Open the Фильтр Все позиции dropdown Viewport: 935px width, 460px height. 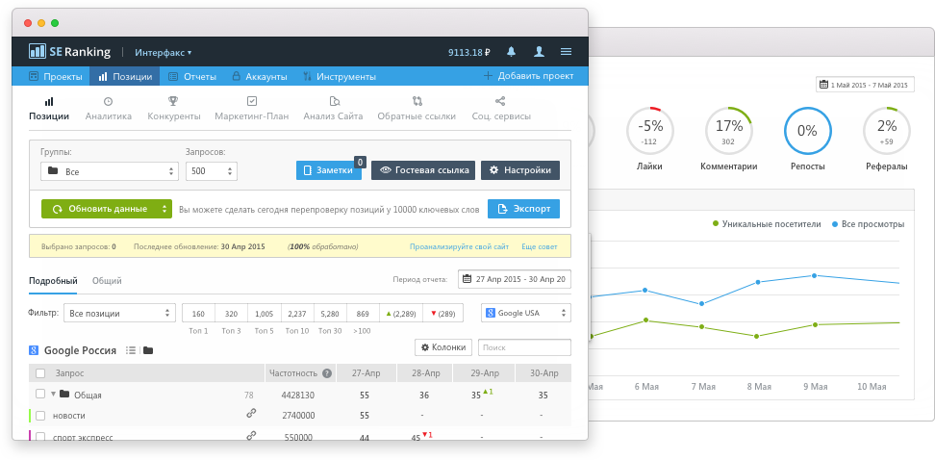click(119, 313)
